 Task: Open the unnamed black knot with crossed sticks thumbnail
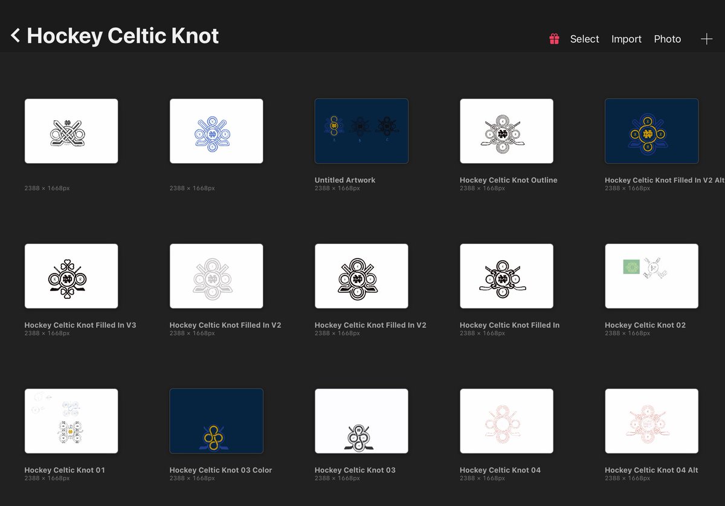click(71, 131)
